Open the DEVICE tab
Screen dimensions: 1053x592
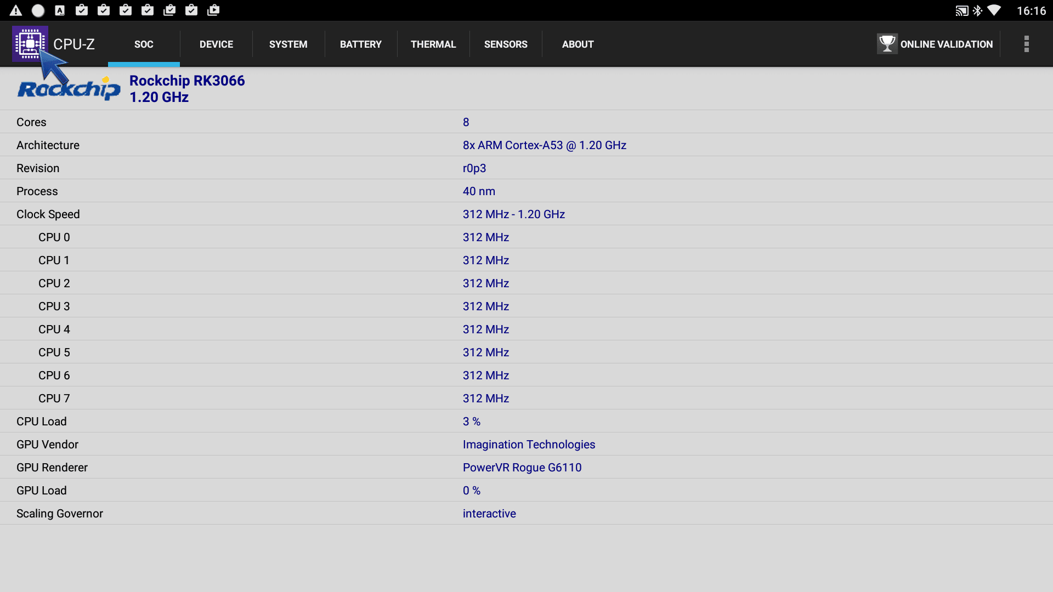point(216,44)
